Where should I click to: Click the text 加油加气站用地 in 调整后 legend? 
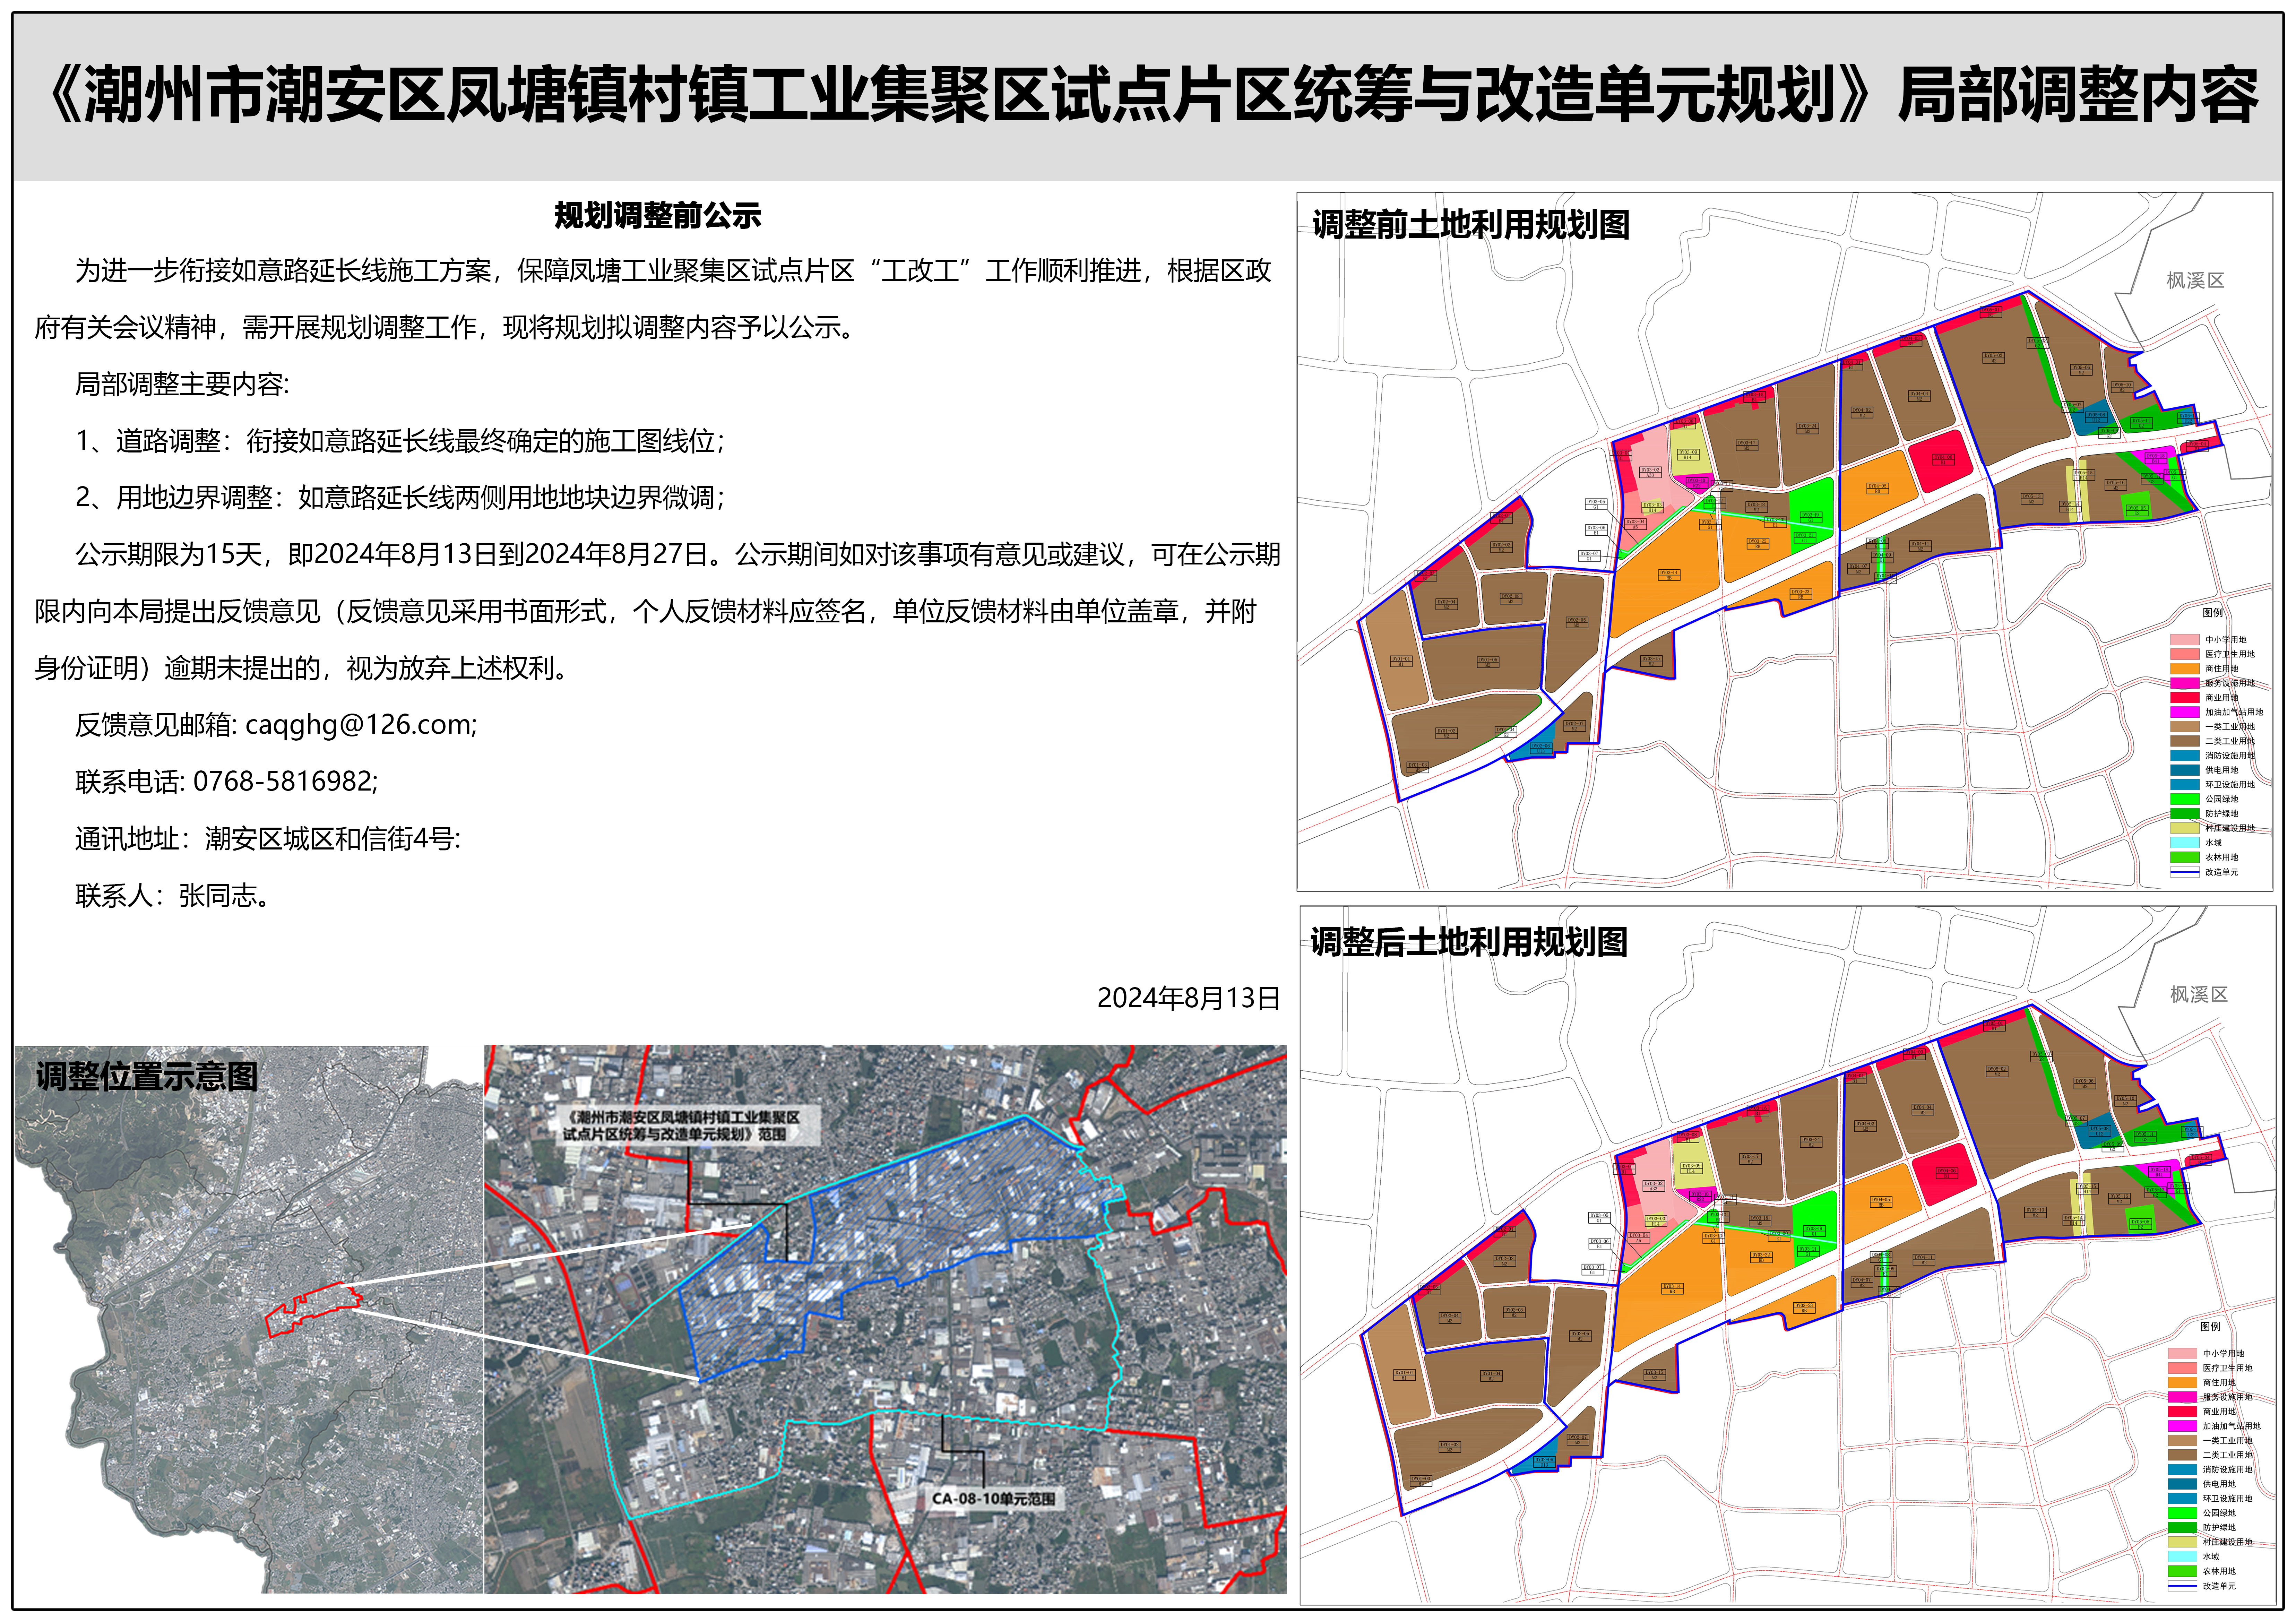tap(2232, 1426)
